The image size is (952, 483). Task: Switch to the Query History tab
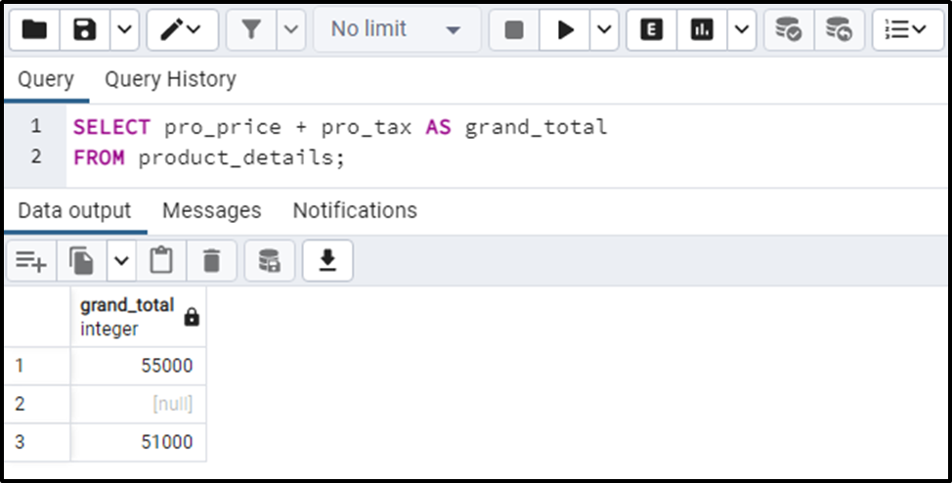170,79
